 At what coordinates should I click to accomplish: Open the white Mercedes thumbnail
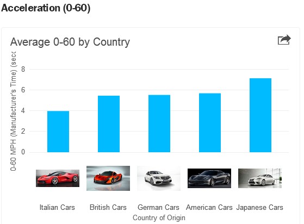point(159,178)
